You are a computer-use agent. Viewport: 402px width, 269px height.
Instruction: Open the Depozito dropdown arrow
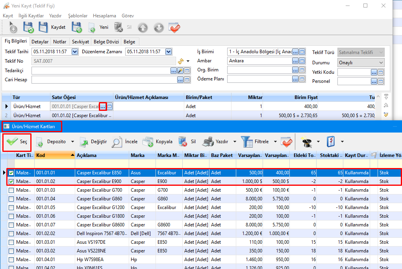[x=72, y=142]
